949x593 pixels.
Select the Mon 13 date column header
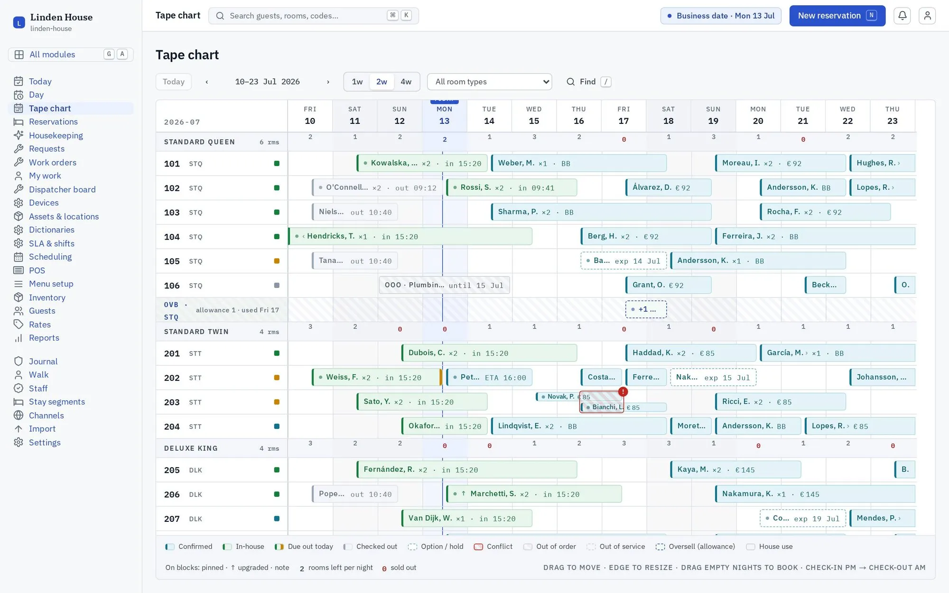(444, 115)
